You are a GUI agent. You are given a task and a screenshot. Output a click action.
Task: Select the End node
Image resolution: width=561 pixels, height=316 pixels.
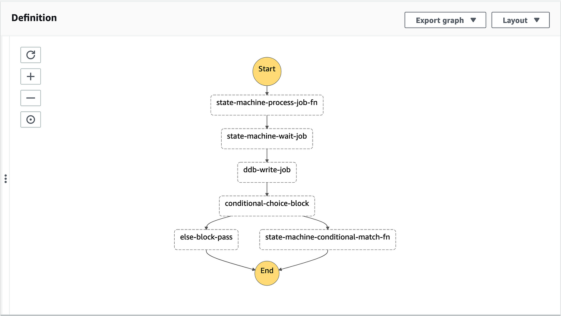click(267, 274)
